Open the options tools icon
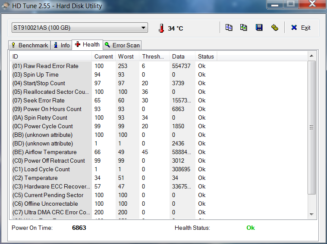Viewport: 327px width, 244px height. pos(274,28)
